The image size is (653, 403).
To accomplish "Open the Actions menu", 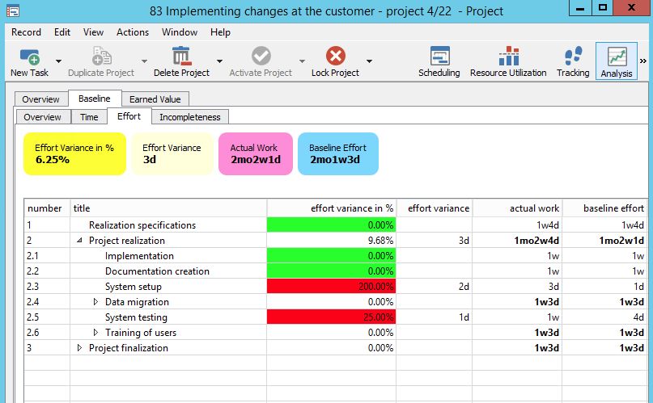I will (x=133, y=32).
